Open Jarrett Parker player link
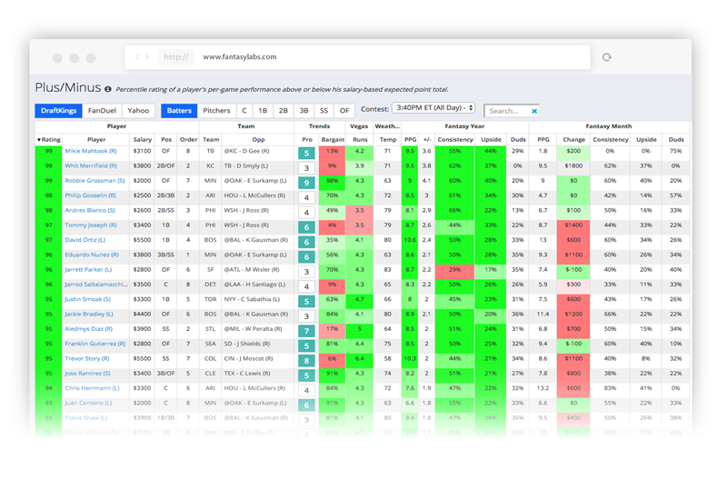Screen dimensions: 727x480 [88, 270]
